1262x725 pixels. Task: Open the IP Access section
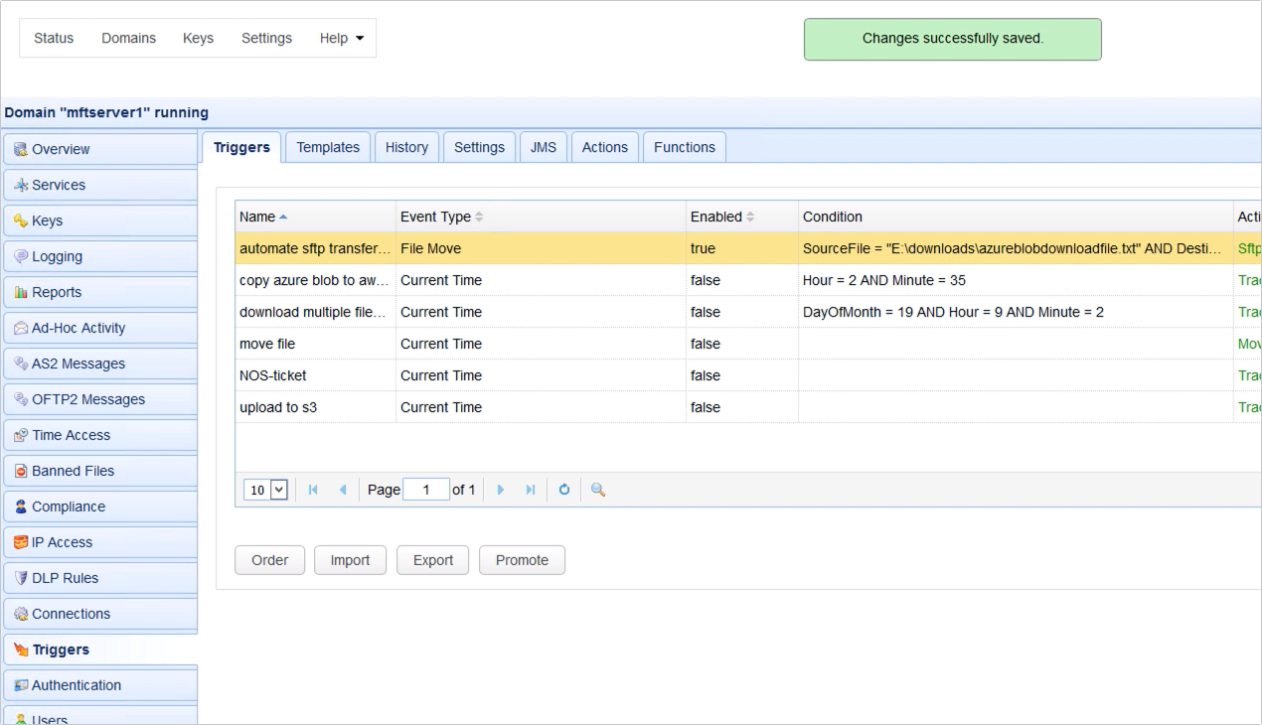(x=63, y=541)
